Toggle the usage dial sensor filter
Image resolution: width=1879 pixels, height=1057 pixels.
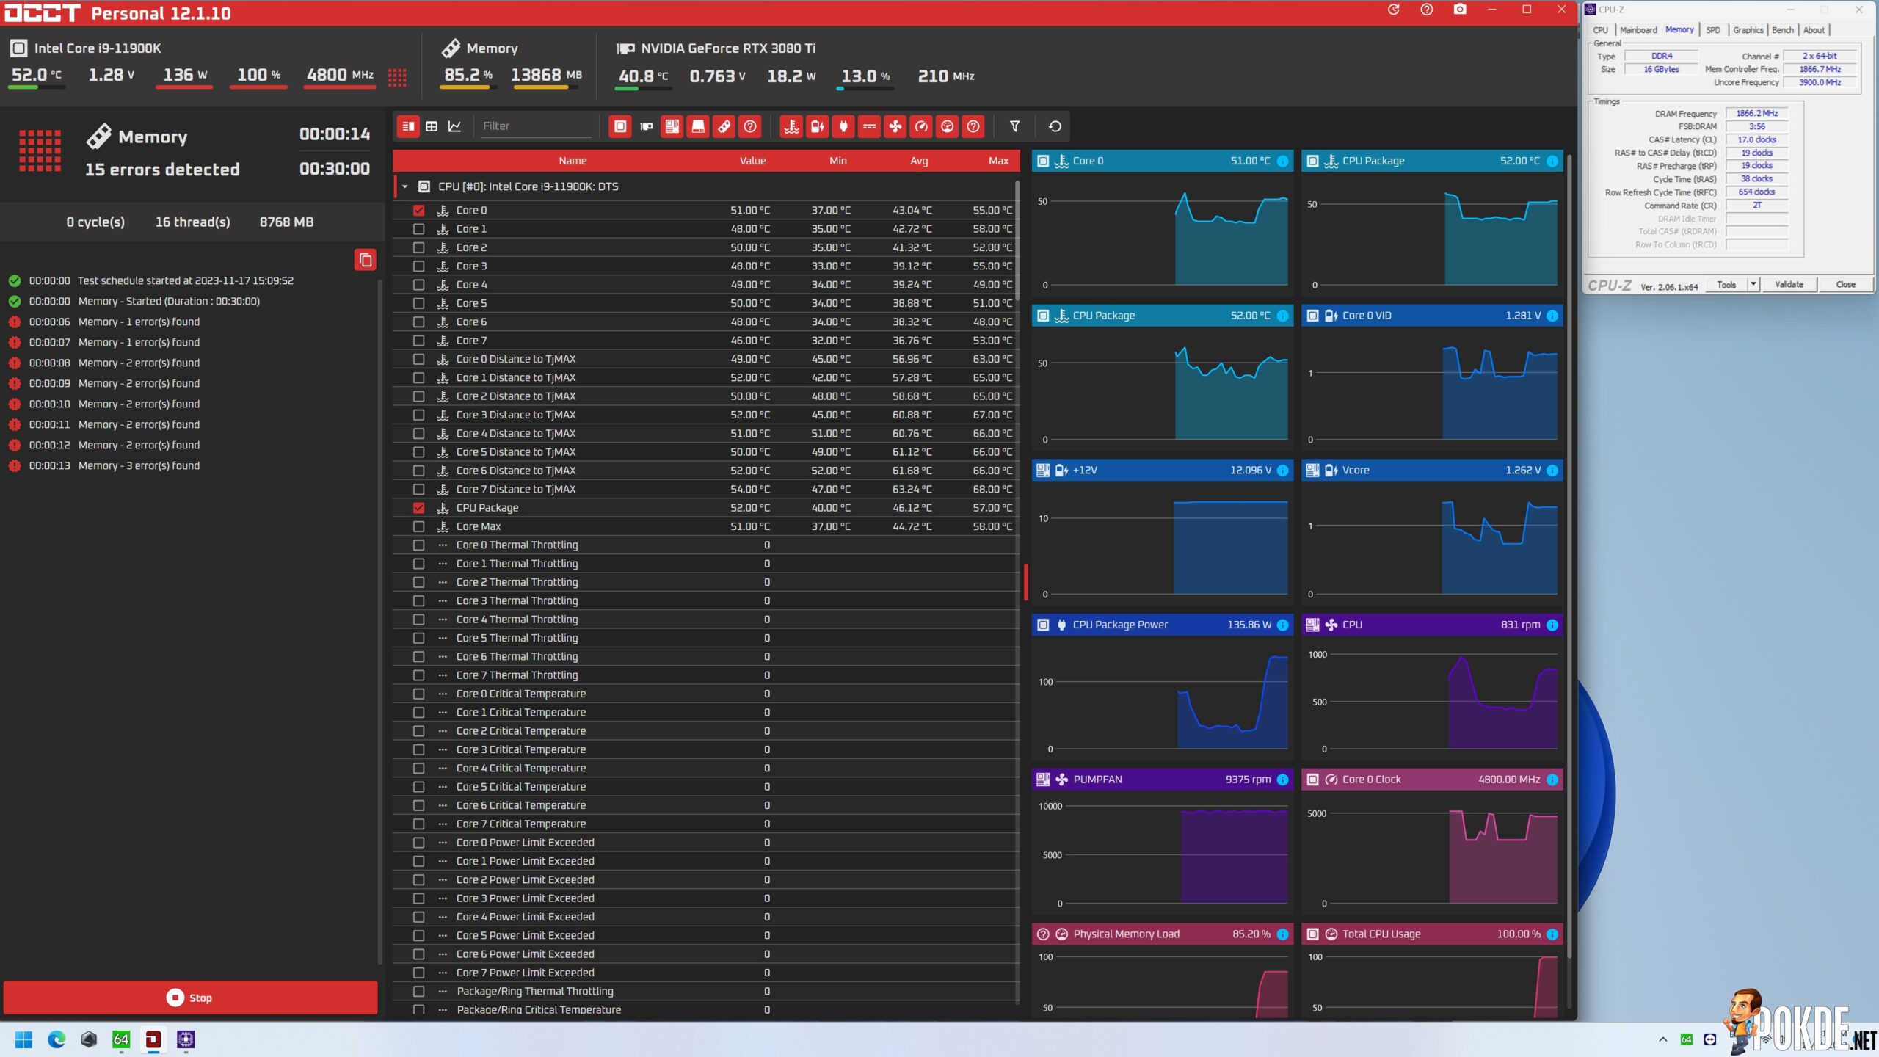948,126
